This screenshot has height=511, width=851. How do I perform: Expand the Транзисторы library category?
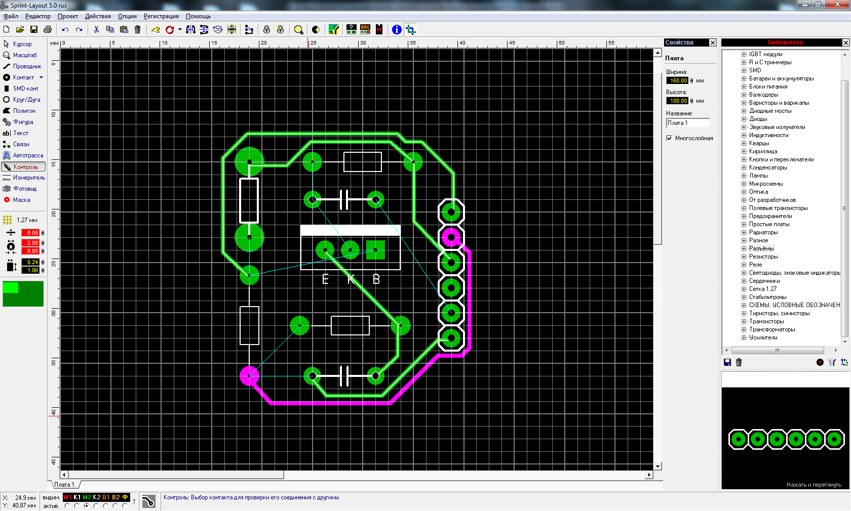tap(744, 321)
